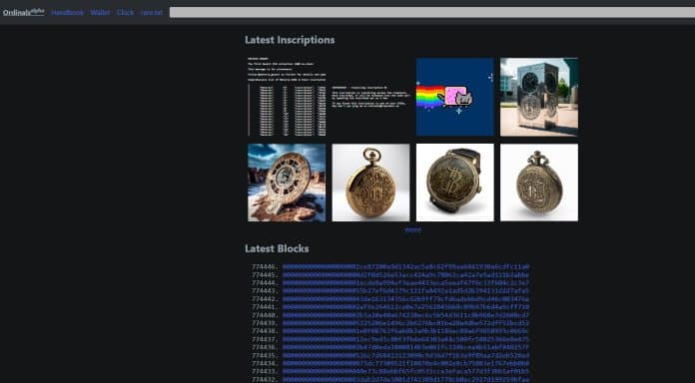Screen dimensions: 695x383
Task: Focus the search input in the header
Action: pyautogui.click(x=432, y=12)
